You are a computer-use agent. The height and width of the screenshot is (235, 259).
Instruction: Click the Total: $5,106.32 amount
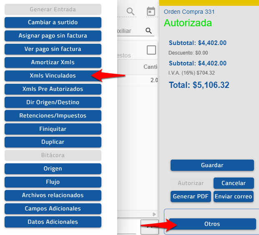[199, 85]
